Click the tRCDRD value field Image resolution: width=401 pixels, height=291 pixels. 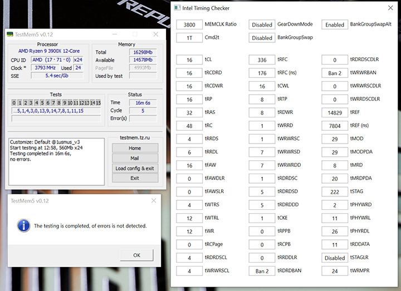(x=189, y=73)
